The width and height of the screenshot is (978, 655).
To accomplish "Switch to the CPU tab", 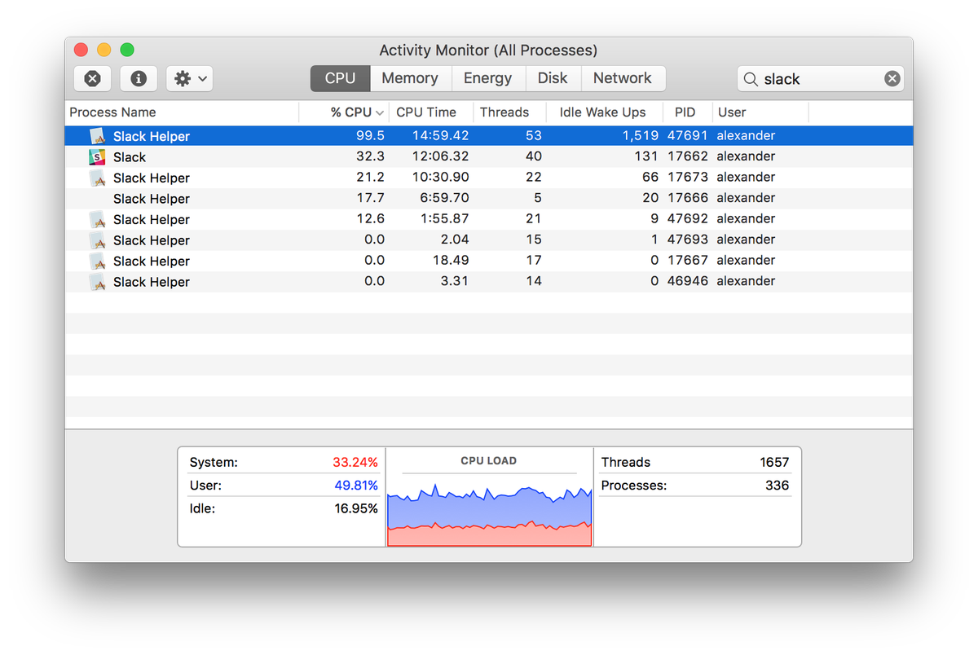I will coord(340,78).
